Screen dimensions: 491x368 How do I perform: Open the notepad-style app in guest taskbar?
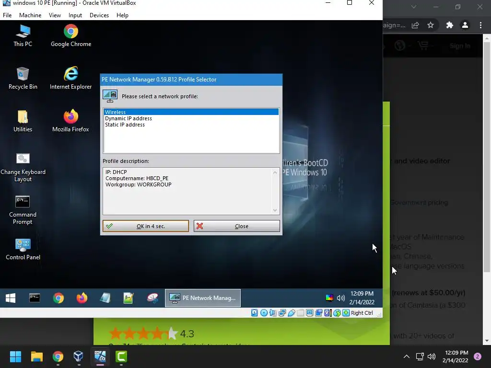[105, 298]
